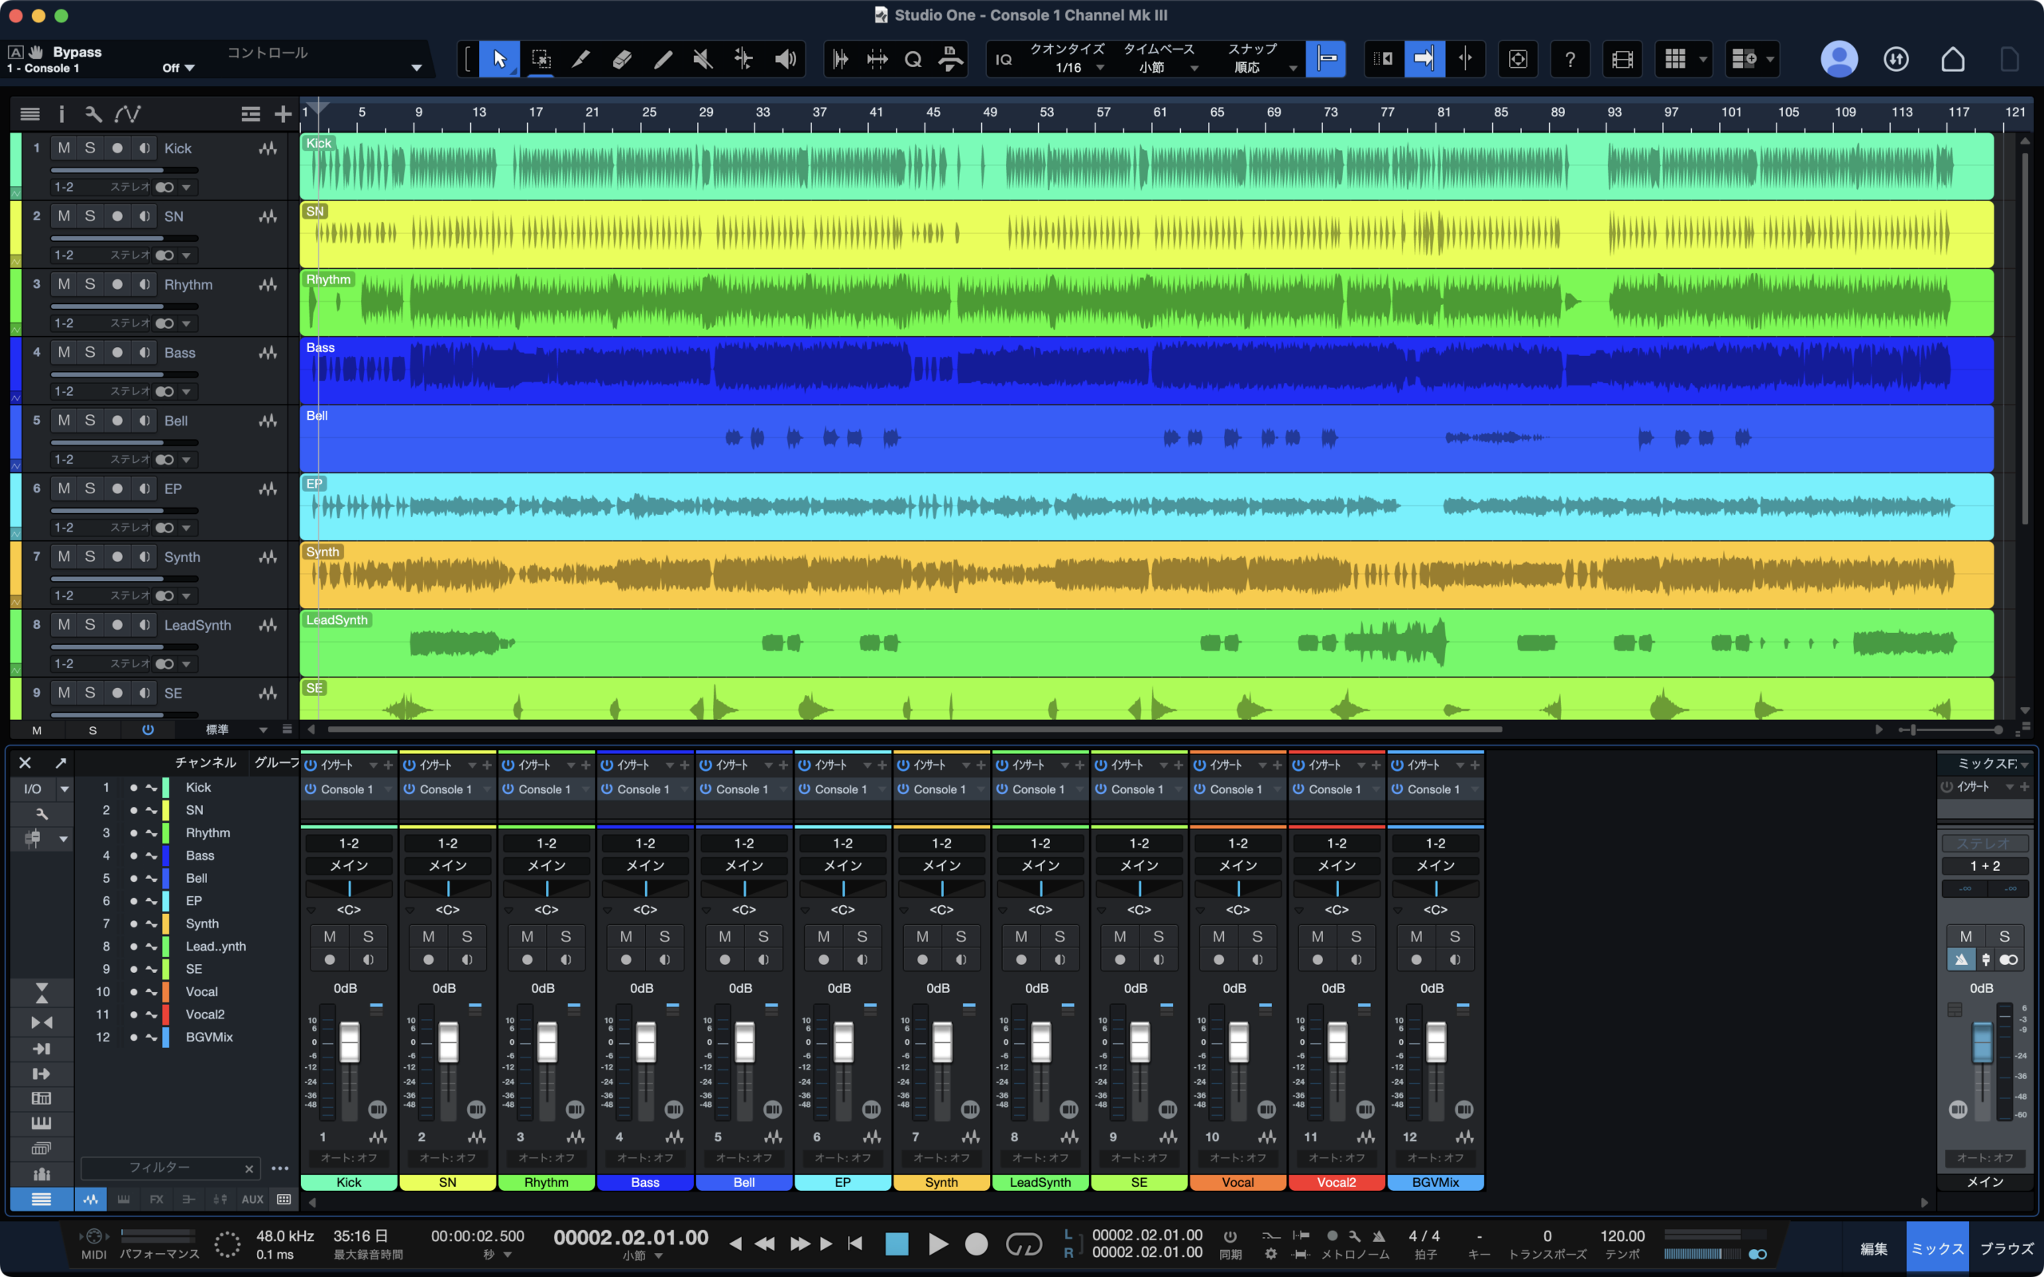The image size is (2044, 1277).
Task: Open the track height preset dropdown
Action: (263, 729)
